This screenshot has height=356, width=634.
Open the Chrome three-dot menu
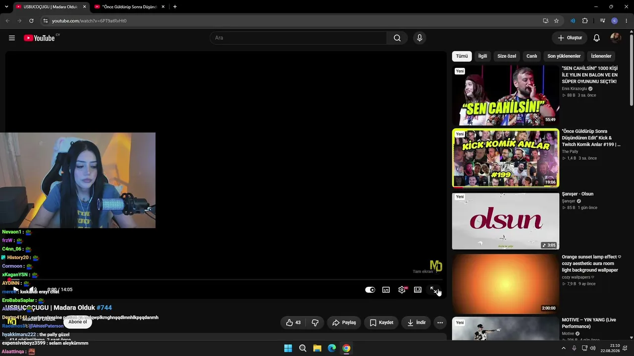point(627,21)
